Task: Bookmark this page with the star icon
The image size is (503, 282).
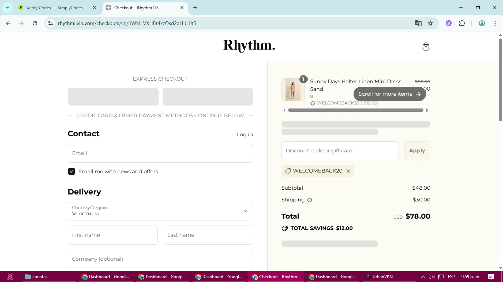Action: 430,23
